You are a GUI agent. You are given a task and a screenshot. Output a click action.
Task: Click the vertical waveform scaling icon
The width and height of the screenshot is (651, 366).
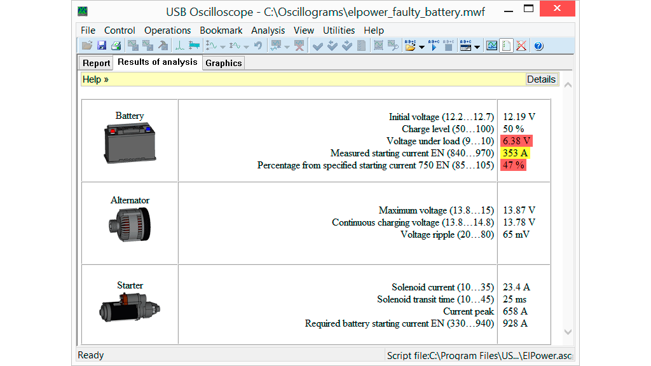coord(211,46)
